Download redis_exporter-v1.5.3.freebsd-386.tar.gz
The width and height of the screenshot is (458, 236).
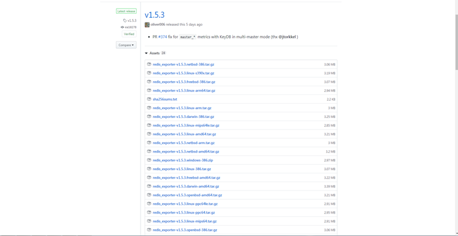pyautogui.click(x=184, y=82)
